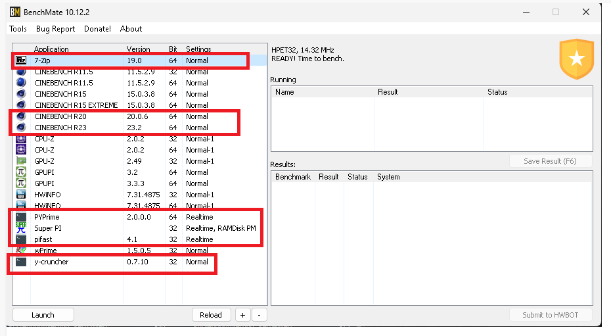The width and height of the screenshot is (611, 336).
Task: Click the GPU-Z graphics card icon
Action: [21, 161]
